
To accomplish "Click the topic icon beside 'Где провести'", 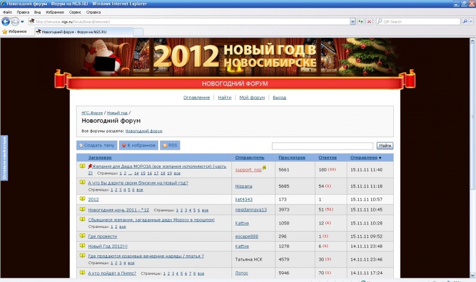I will pyautogui.click(x=83, y=236).
